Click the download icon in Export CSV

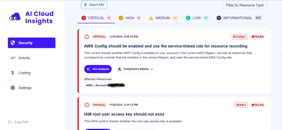tap(85, 5)
